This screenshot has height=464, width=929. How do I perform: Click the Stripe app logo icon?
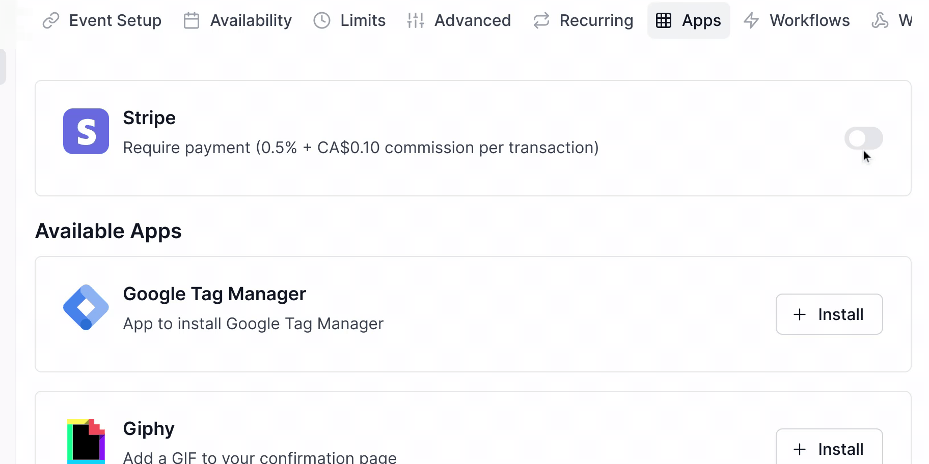86,131
